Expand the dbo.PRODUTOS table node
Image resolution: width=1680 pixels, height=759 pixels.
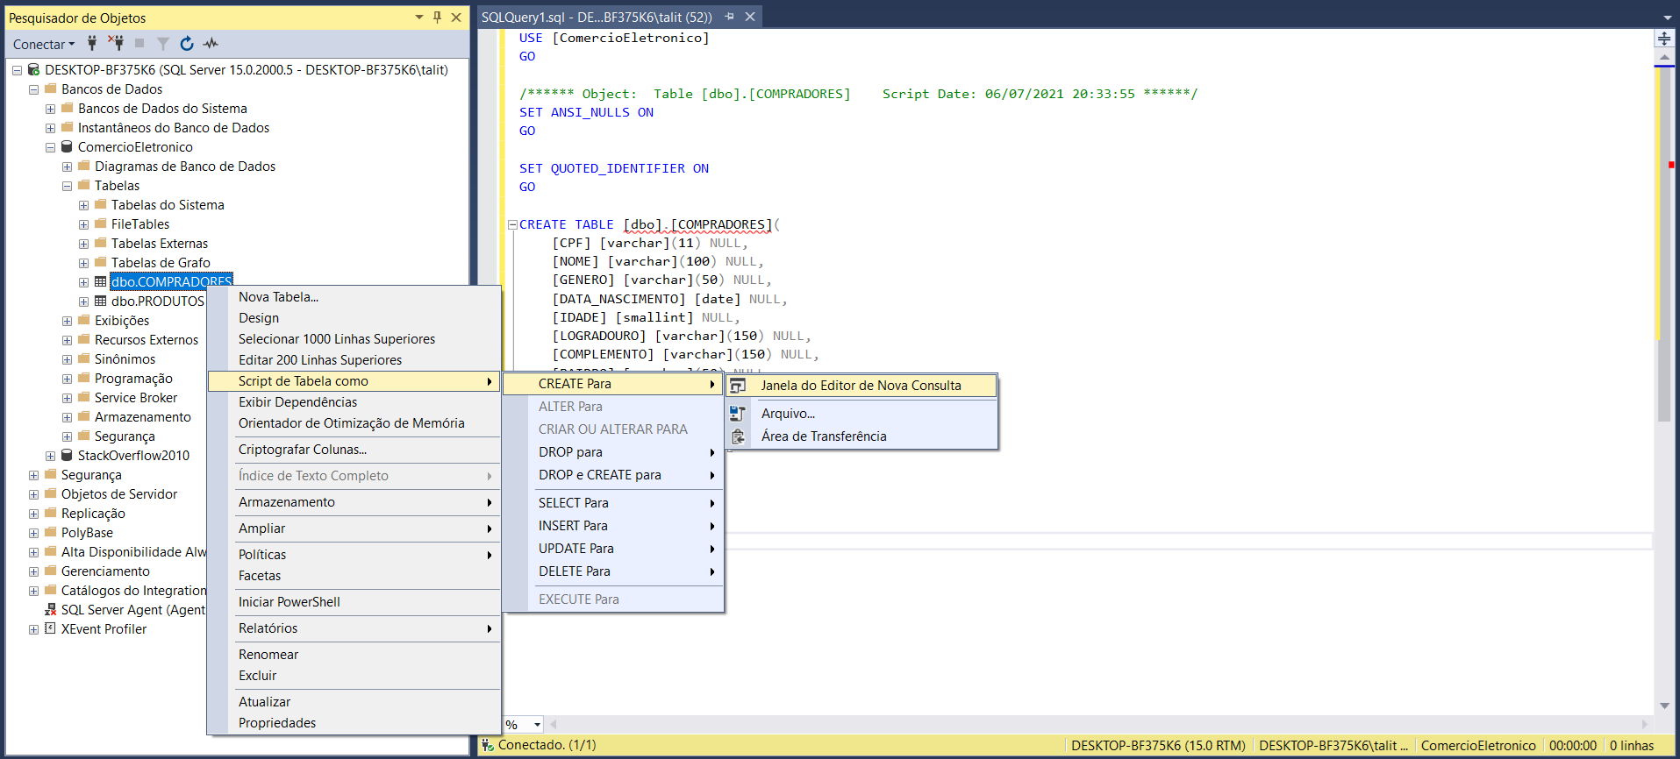tap(83, 301)
